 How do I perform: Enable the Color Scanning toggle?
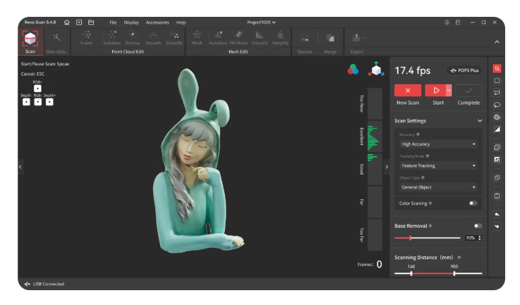click(x=473, y=203)
